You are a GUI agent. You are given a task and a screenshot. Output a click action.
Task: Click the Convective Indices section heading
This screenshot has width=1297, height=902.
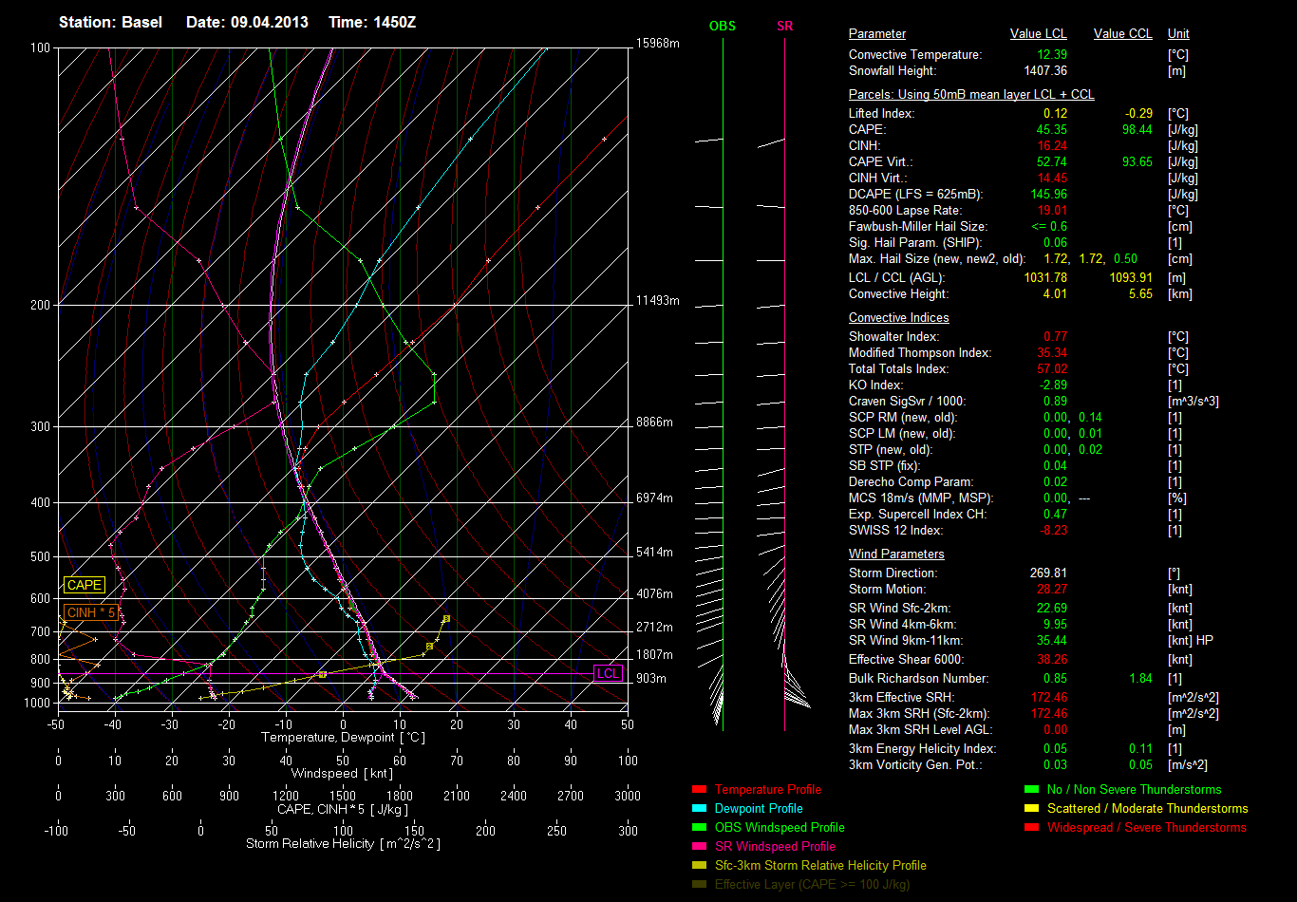pyautogui.click(x=898, y=318)
